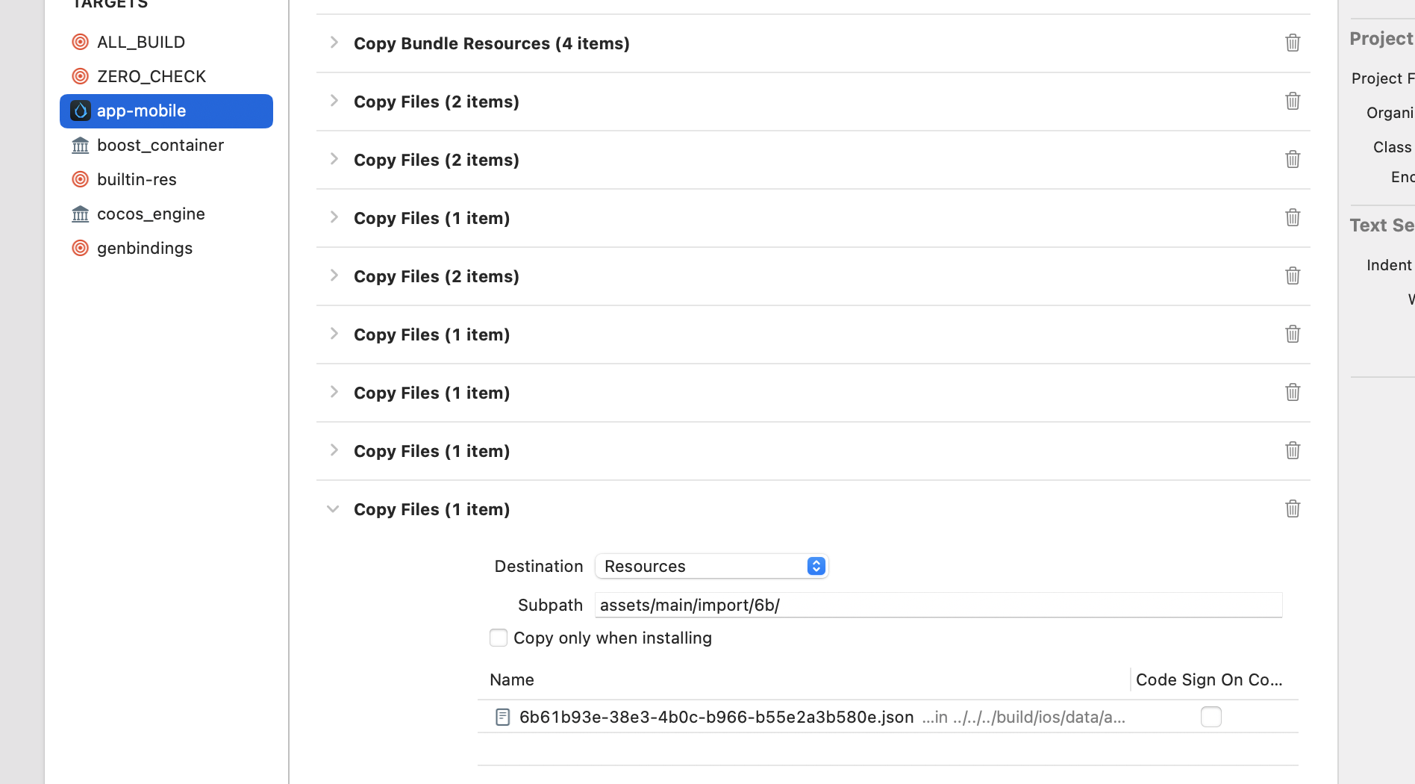The width and height of the screenshot is (1415, 784).
Task: Click the document icon beside the json file
Action: pos(503,716)
